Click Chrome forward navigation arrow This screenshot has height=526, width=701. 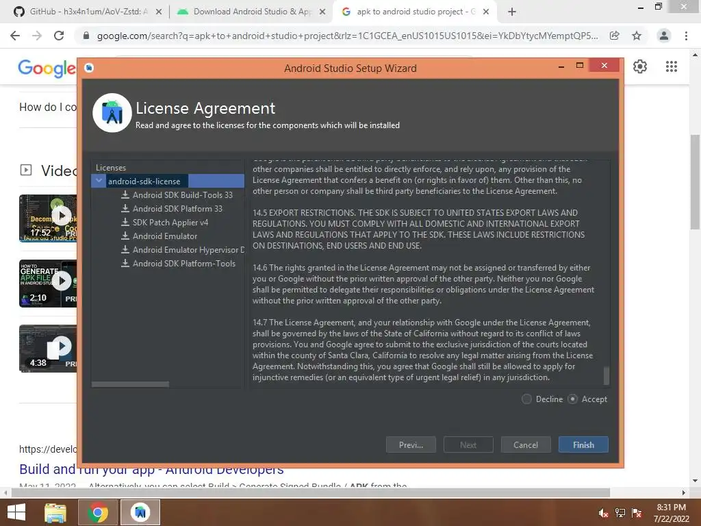37,36
